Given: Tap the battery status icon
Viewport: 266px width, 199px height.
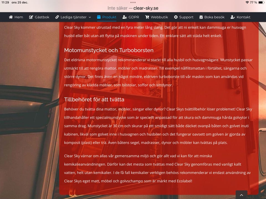Looking at the screenshot, I should (261, 2).
